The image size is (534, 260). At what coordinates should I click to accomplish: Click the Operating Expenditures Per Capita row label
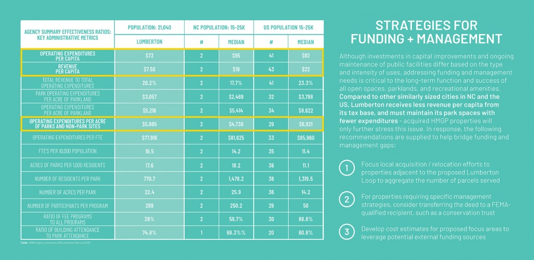tap(67, 56)
